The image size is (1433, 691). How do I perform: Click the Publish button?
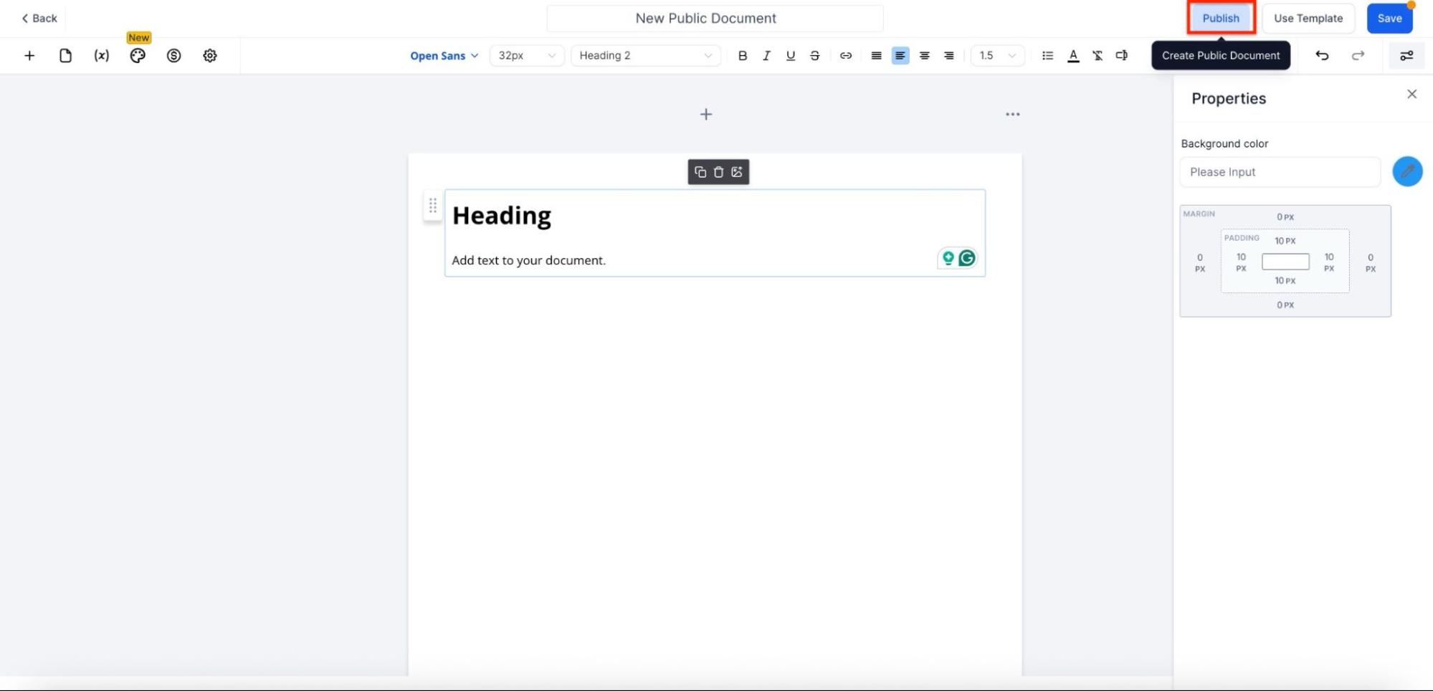click(x=1220, y=19)
